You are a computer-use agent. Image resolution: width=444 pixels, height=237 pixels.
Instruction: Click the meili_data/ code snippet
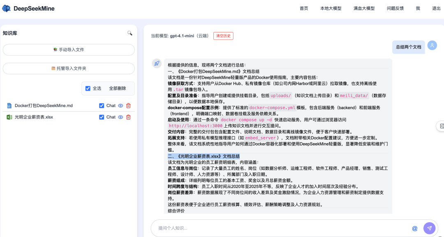click(354, 96)
